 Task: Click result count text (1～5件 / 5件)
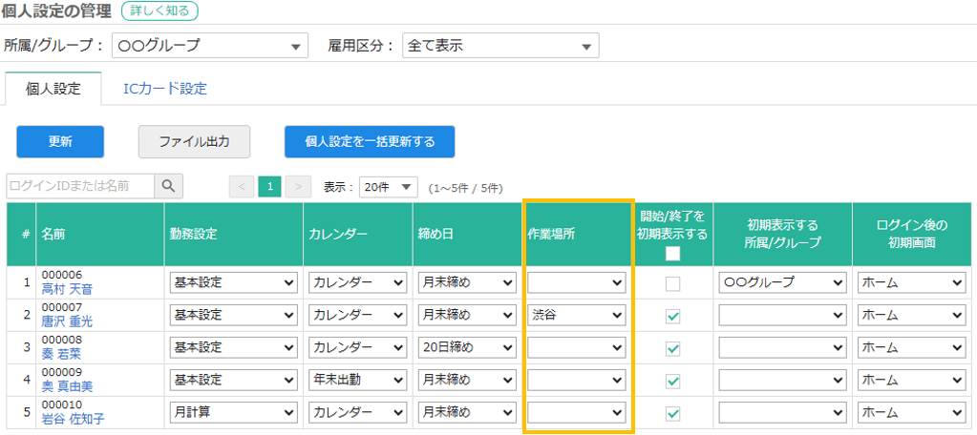465,187
